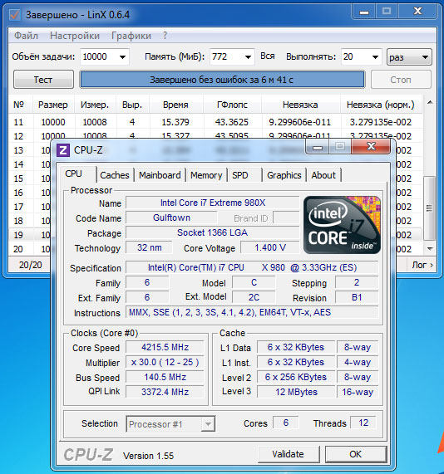Click the 140.5 MHz bus speed value
Viewport: 444px width, 474px height.
pos(165,377)
